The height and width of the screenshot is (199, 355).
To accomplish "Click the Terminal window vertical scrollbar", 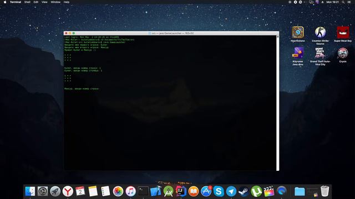I will [277, 103].
